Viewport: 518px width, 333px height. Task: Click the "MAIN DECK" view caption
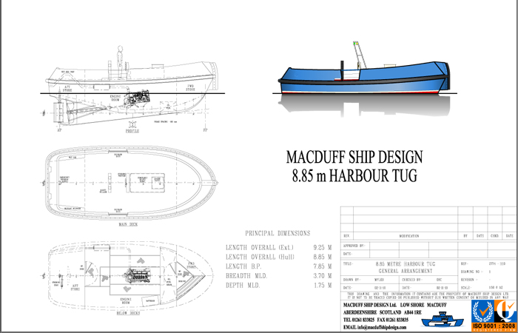click(128, 225)
